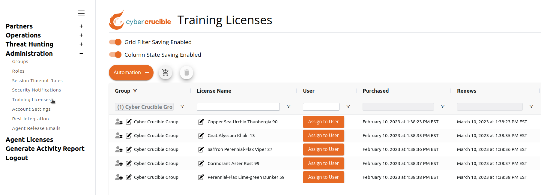Sort by Renews column header
Image resolution: width=541 pixels, height=195 pixels.
tap(467, 91)
